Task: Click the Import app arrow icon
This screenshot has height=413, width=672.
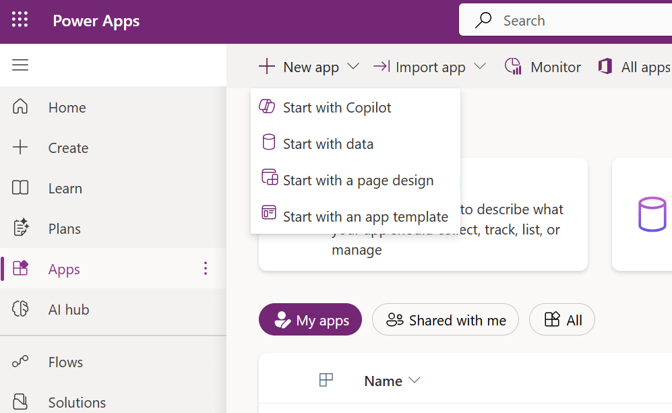Action: click(x=381, y=67)
